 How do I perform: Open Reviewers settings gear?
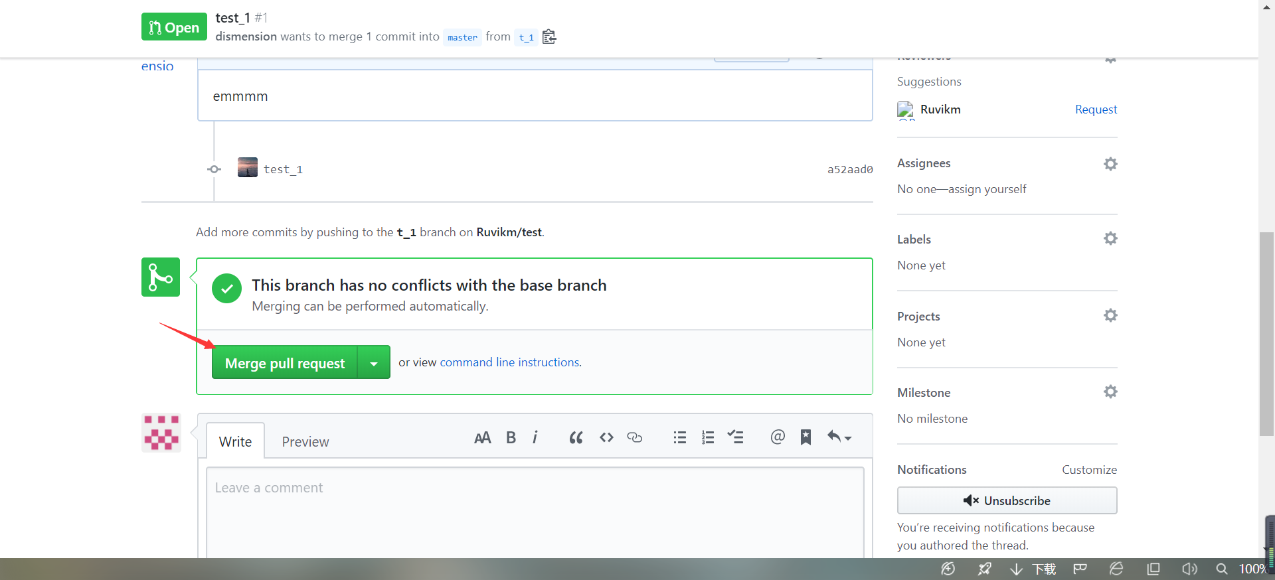pyautogui.click(x=1110, y=59)
